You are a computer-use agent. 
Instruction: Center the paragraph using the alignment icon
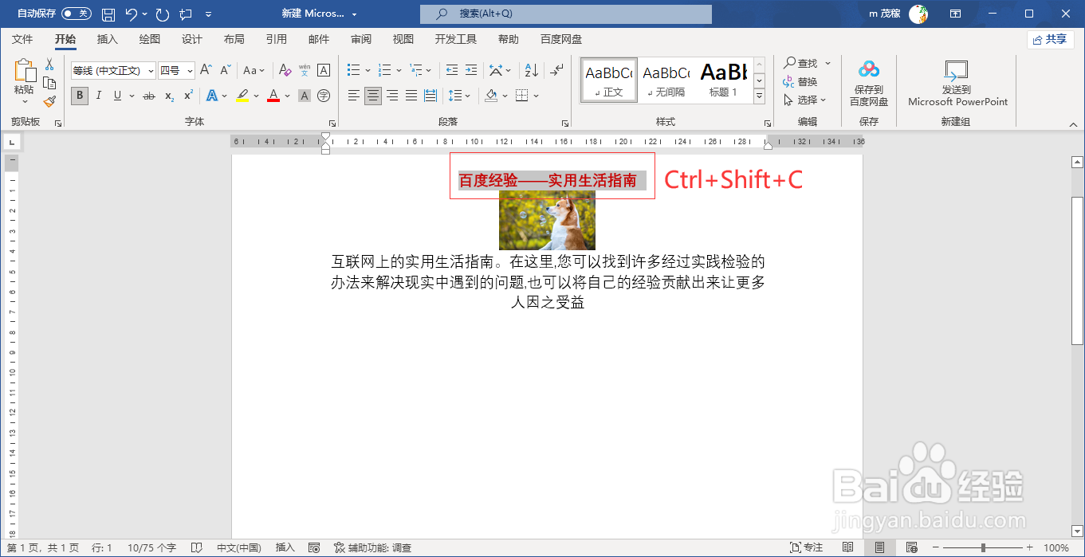coord(372,96)
